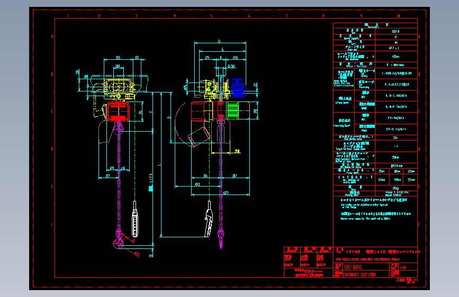Click the "75mm" cell in specification table

pyautogui.click(x=382, y=171)
